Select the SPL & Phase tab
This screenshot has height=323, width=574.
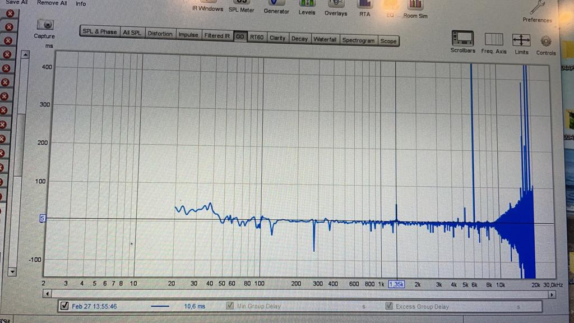99,31
